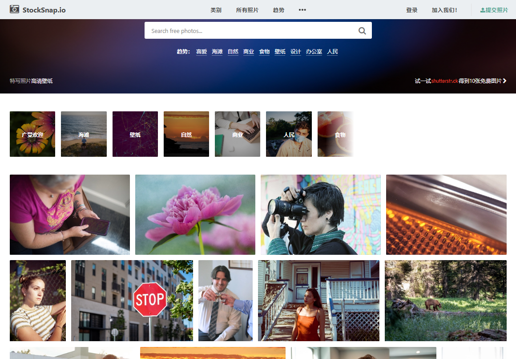Open the 高清壁纸 link in banner

point(42,81)
